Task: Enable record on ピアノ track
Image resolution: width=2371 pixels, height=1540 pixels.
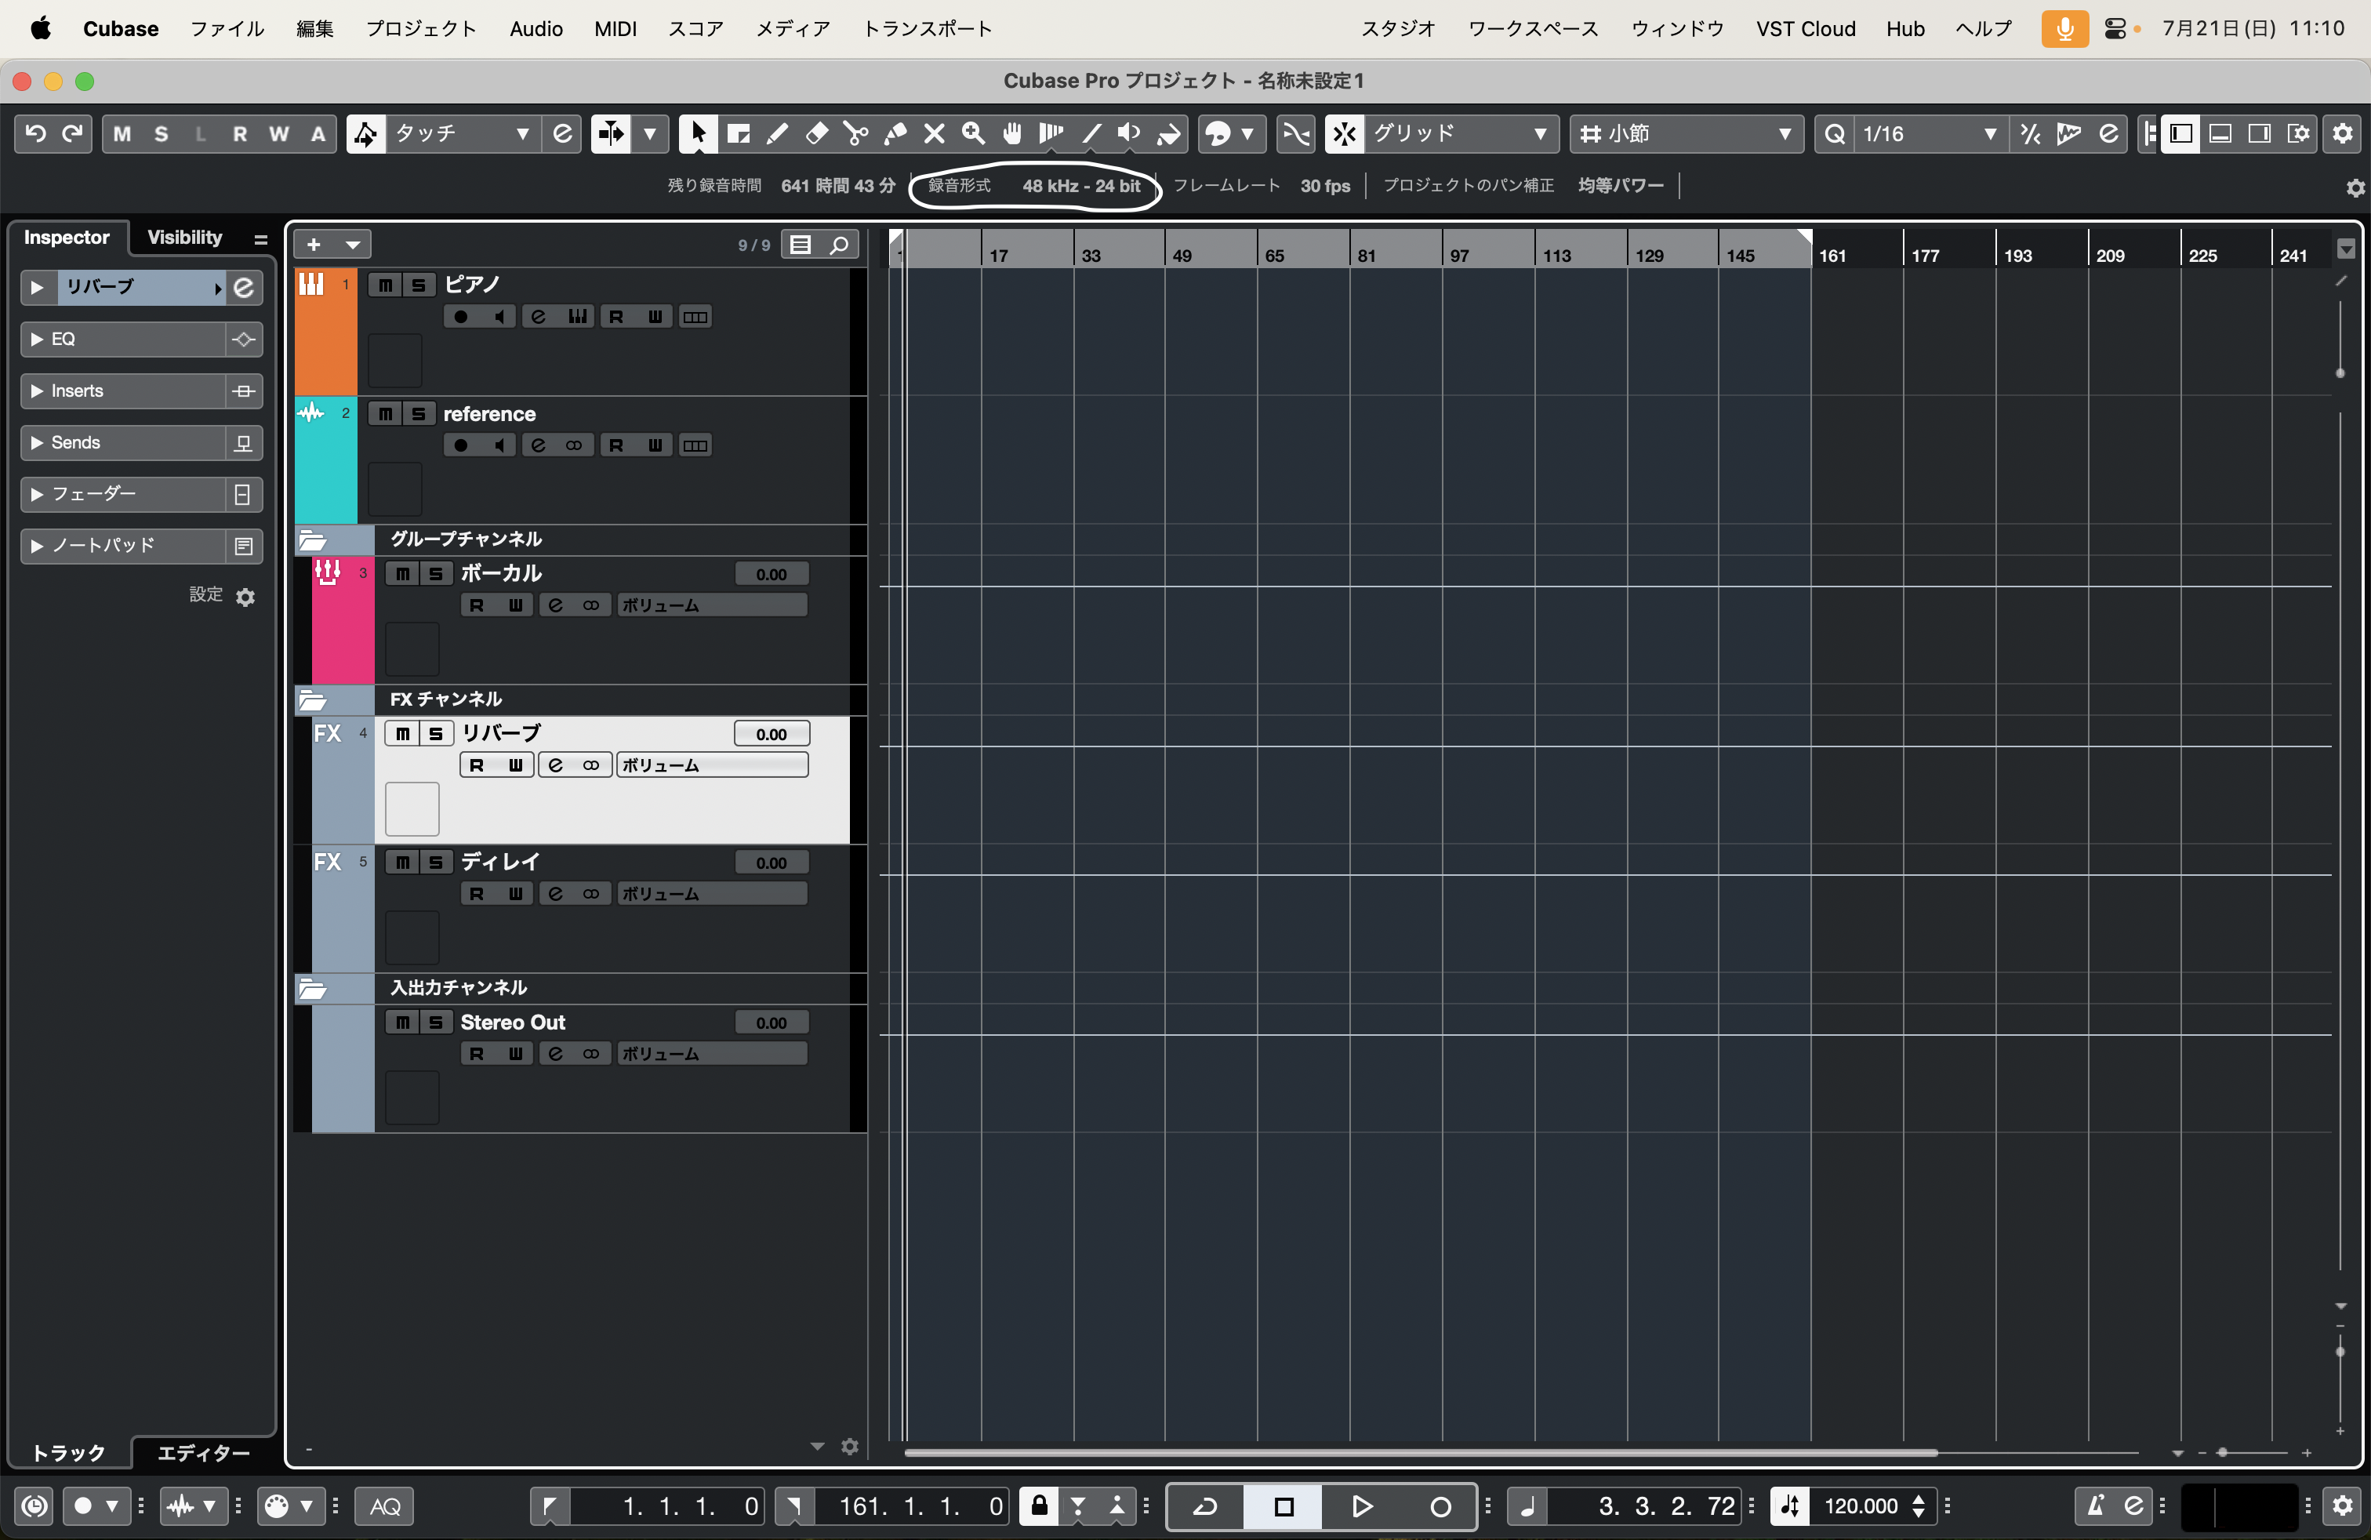Action: [460, 317]
